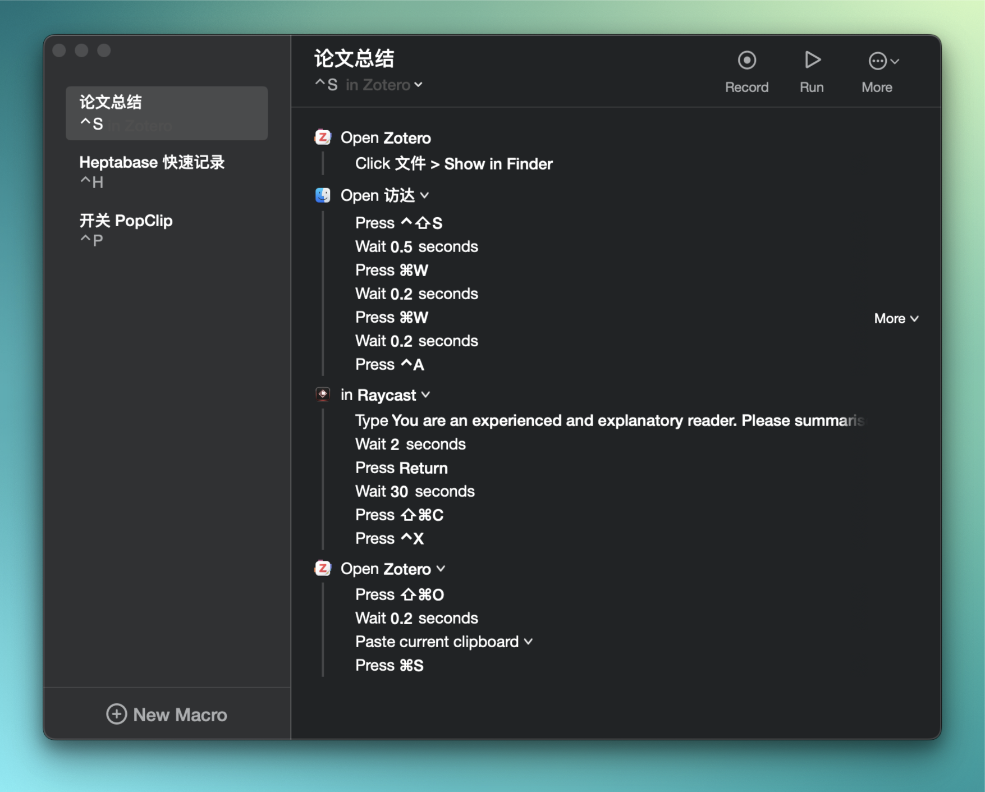This screenshot has width=985, height=792.
Task: Select the Press ^⇧S action
Action: click(x=399, y=223)
